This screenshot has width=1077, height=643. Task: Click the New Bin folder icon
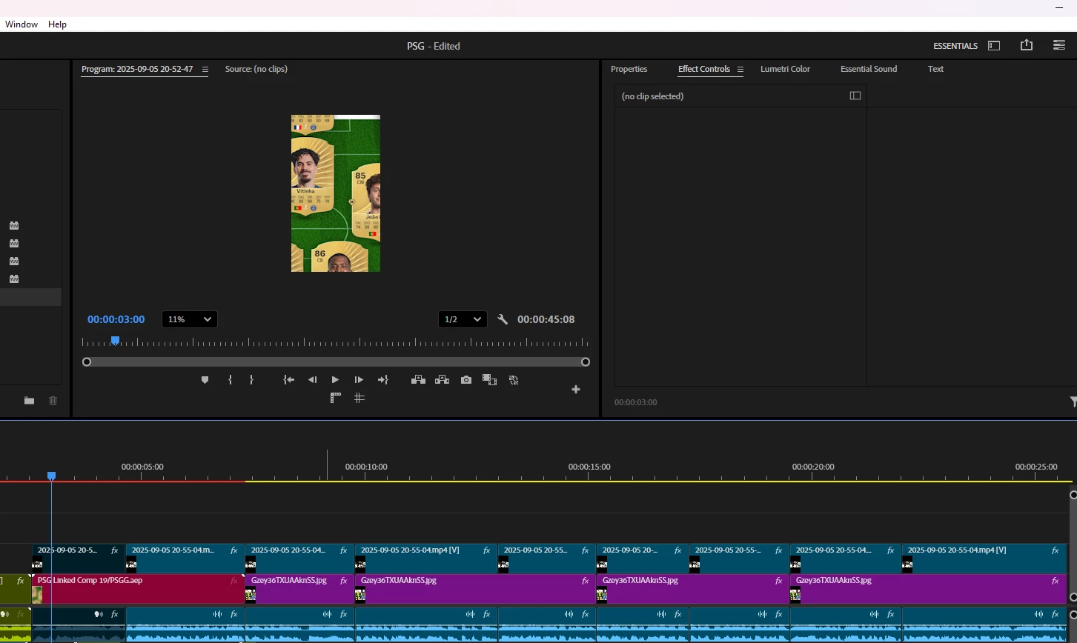pos(29,401)
